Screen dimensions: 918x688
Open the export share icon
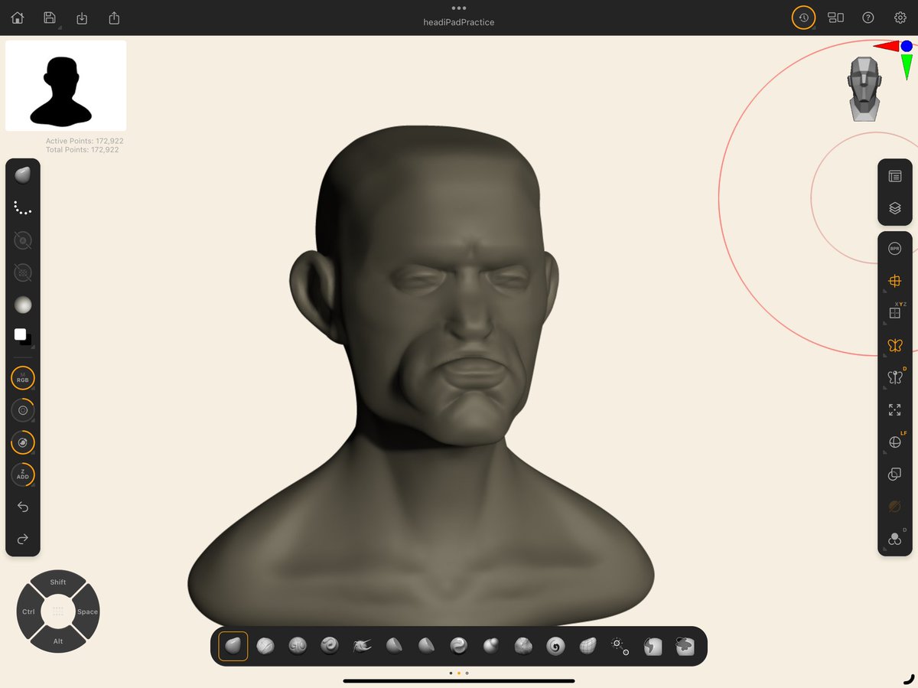point(114,18)
